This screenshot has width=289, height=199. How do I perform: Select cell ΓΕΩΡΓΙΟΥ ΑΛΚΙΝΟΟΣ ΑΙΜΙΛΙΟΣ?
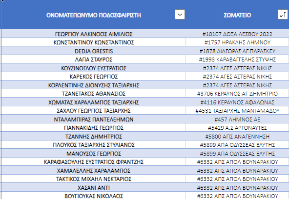coord(93,34)
